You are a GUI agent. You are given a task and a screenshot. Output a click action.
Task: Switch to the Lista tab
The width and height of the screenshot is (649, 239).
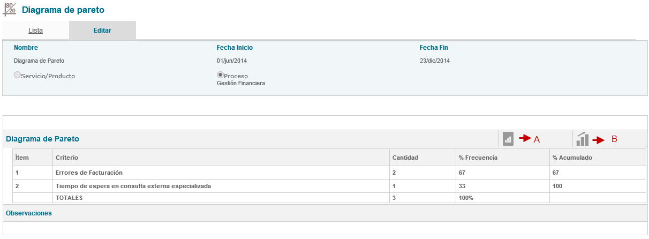(x=35, y=31)
